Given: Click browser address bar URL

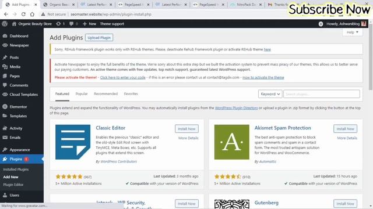Looking at the screenshot, I should click(x=111, y=14).
